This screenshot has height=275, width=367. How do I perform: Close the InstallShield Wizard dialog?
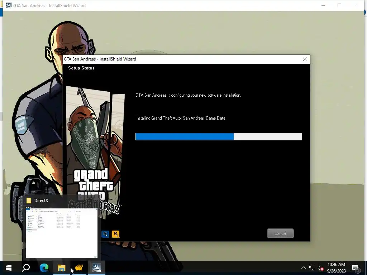pos(305,59)
